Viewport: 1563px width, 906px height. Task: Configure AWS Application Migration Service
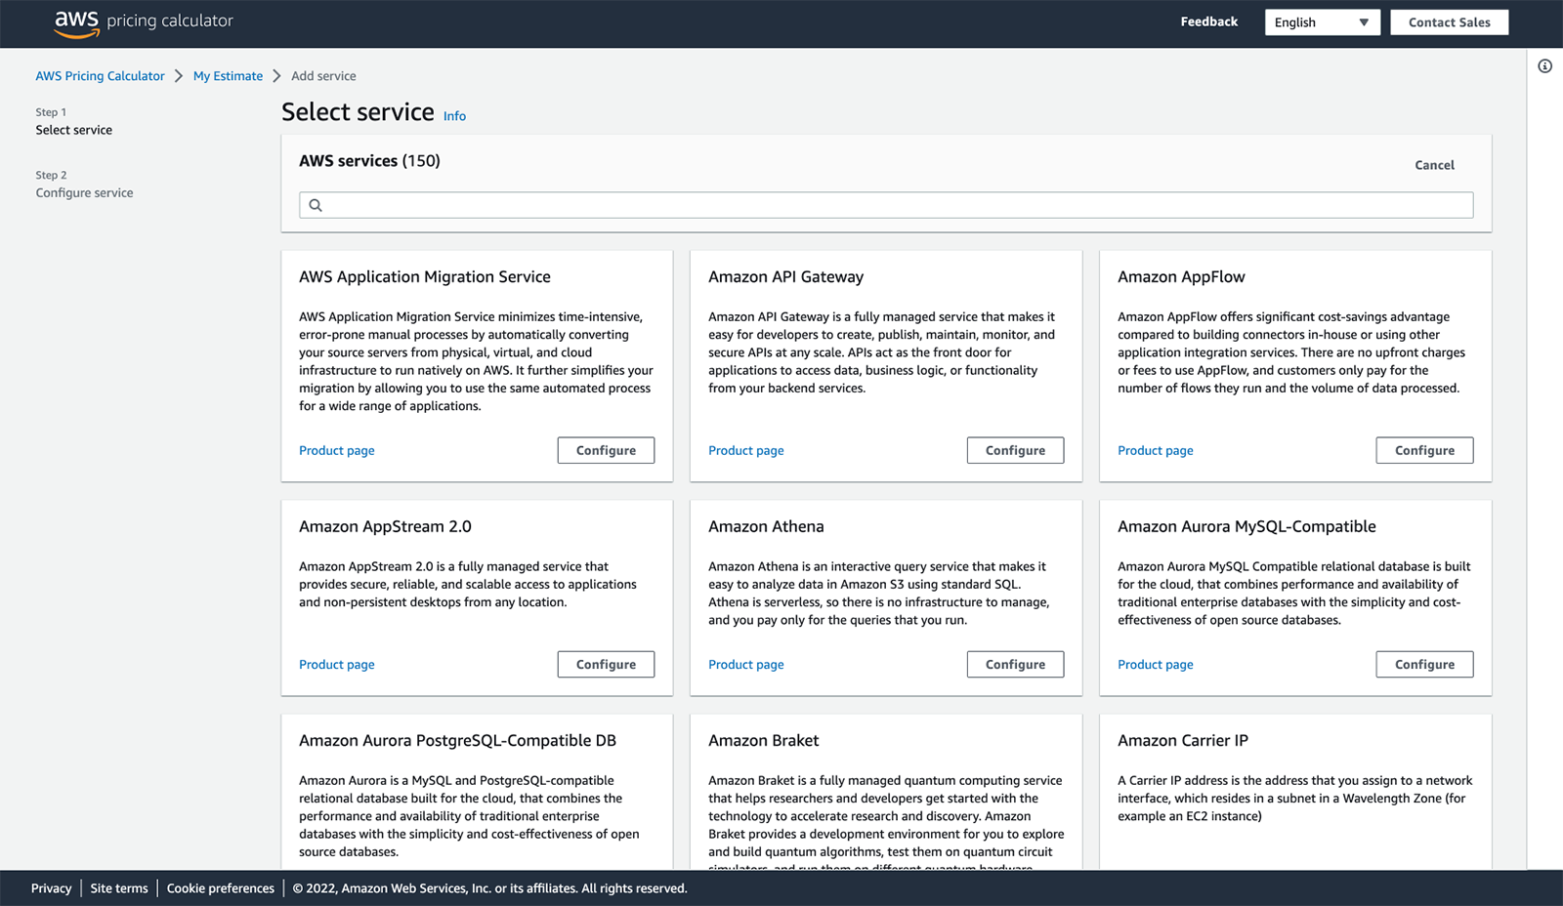coord(606,450)
